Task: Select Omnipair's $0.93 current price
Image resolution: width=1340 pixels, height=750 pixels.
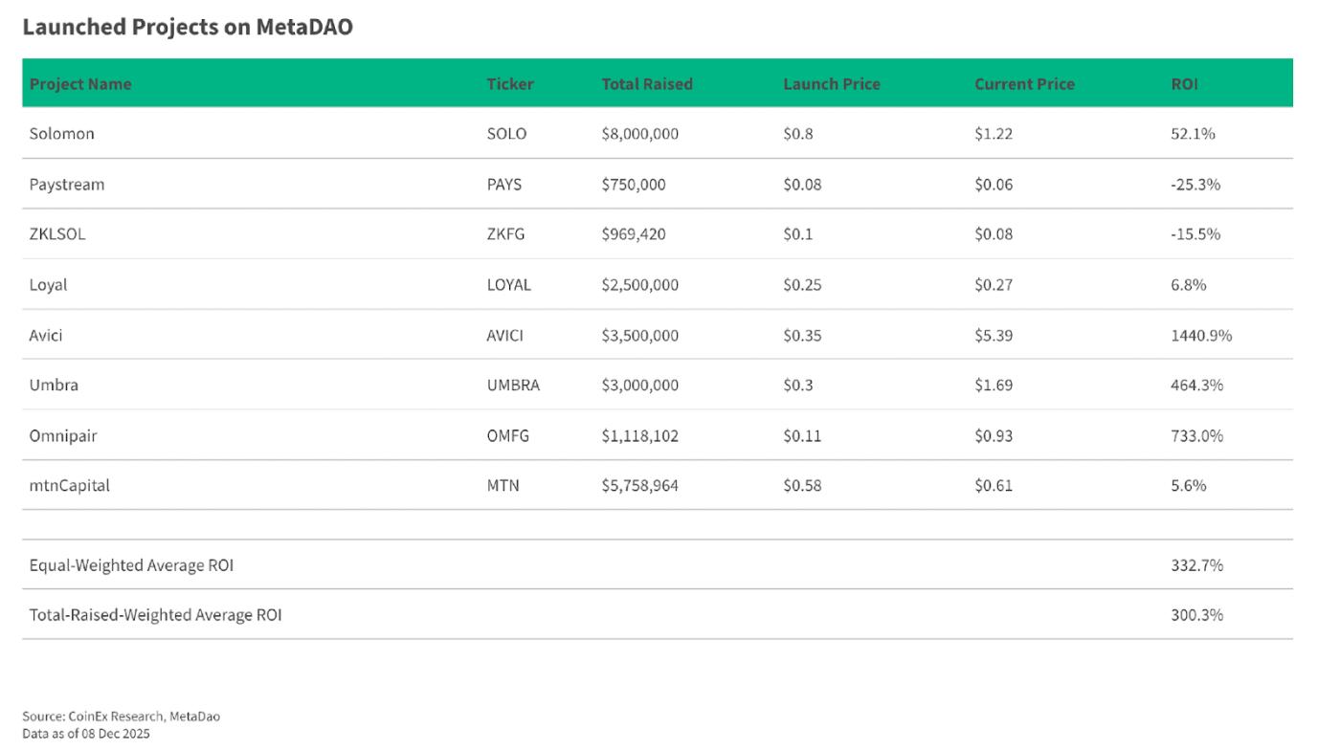Action: click(994, 436)
